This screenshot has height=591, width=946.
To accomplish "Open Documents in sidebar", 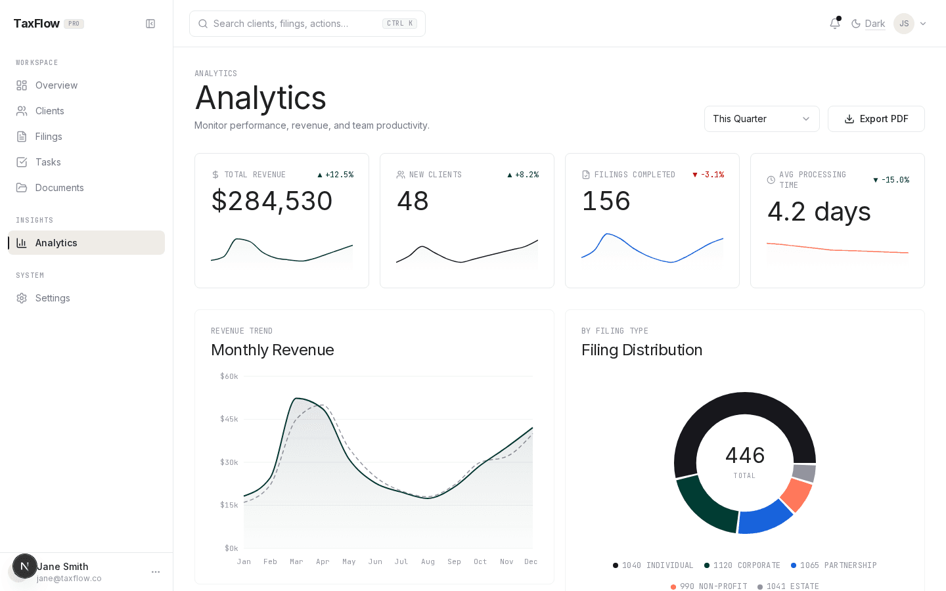I will coord(87,188).
